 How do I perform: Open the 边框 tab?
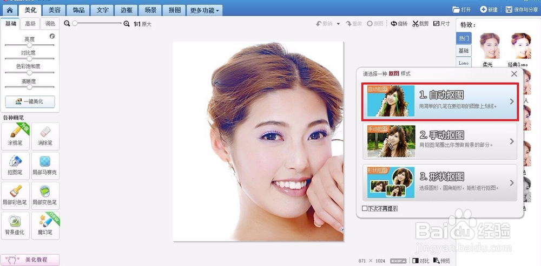tap(127, 10)
